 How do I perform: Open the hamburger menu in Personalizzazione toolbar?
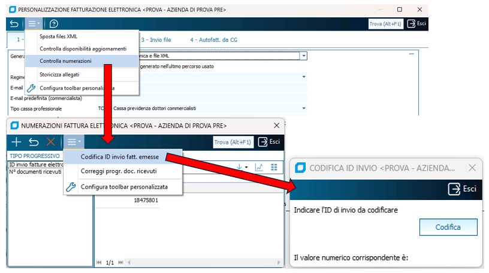[x=34, y=24]
